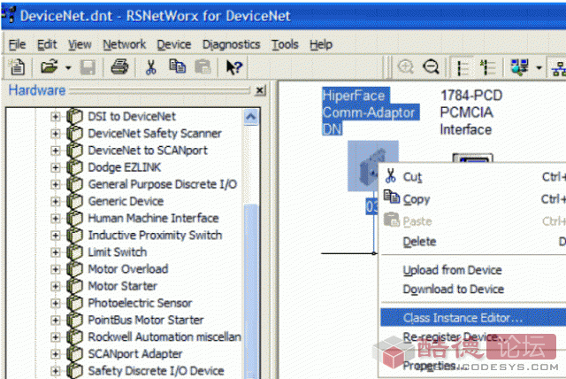Open the Network menu
Viewport: 566px width, 379px height.
(124, 44)
